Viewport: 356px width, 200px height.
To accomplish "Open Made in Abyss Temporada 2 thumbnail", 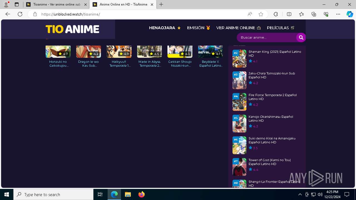I will coord(149,51).
